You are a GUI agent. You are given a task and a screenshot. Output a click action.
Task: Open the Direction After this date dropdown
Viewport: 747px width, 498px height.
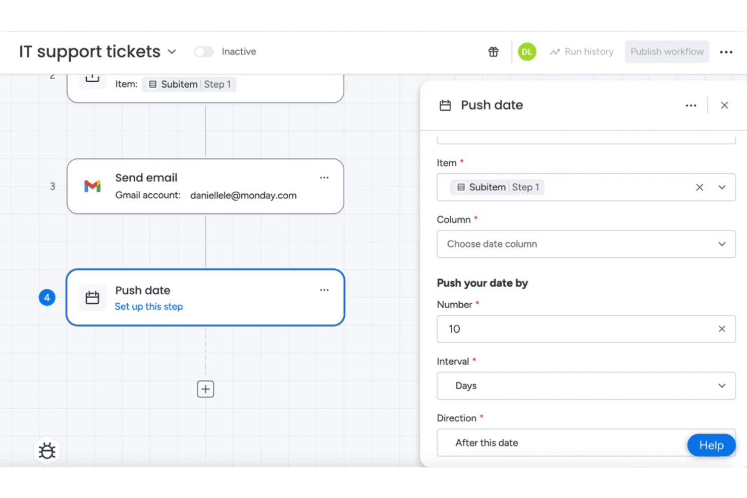click(x=586, y=442)
